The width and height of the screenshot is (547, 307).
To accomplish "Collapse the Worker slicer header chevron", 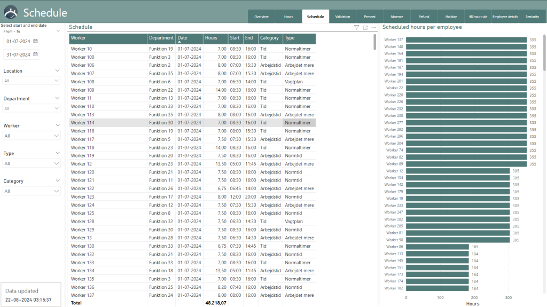I will coord(57,125).
